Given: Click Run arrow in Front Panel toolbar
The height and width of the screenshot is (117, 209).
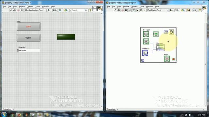Looking at the screenshot, I should pos(11,10).
